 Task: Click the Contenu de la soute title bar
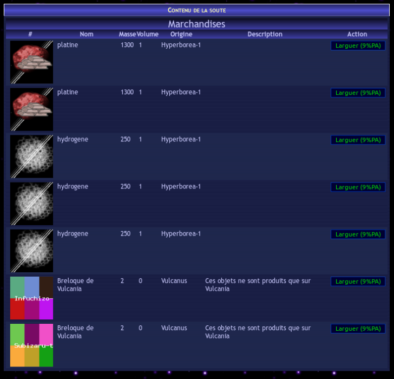tap(197, 10)
